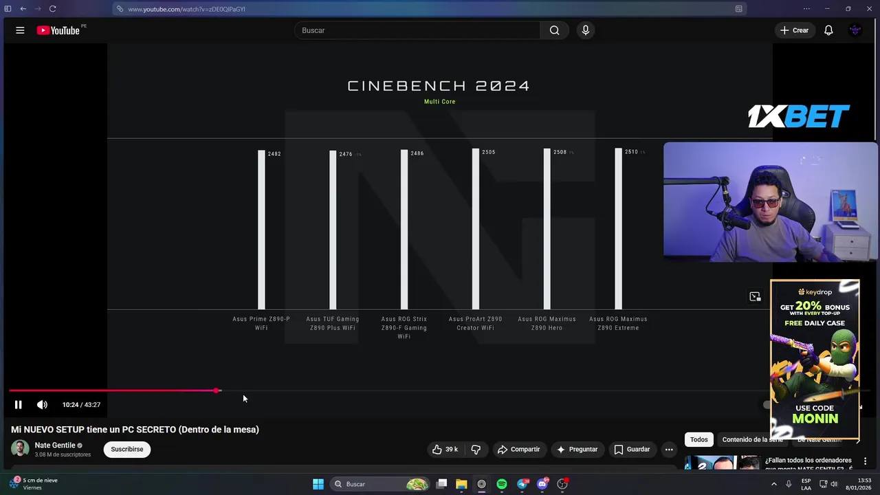Screen dimensions: 880x495
Task: Open options menu for the recommended video
Action: coord(865,461)
